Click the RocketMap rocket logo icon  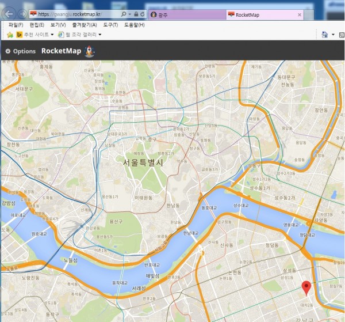[89, 51]
